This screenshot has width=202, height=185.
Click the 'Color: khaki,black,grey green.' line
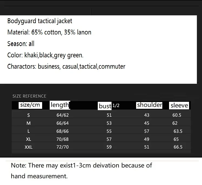pyautogui.click(x=45, y=55)
